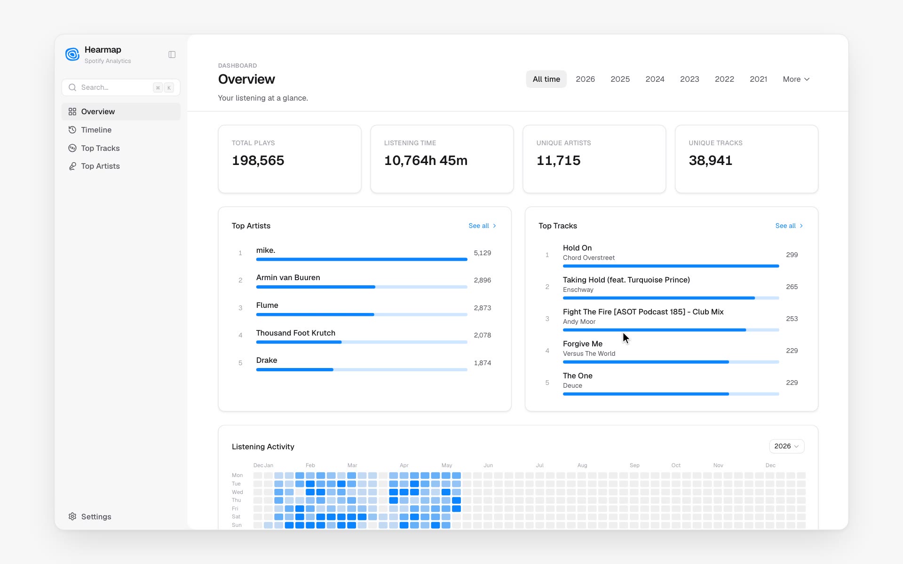Expand the More years dropdown

click(x=796, y=79)
